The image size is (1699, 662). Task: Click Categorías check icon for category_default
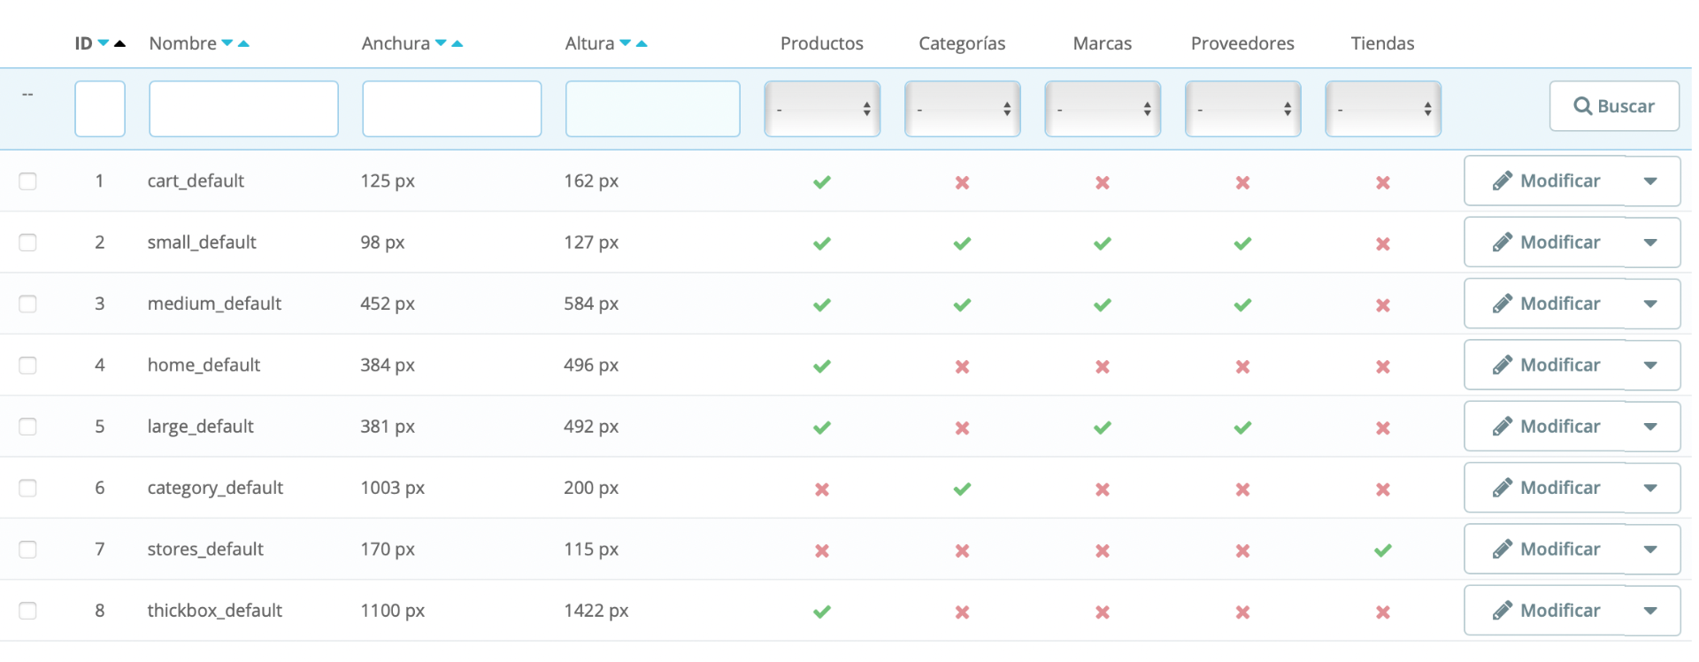pos(962,489)
